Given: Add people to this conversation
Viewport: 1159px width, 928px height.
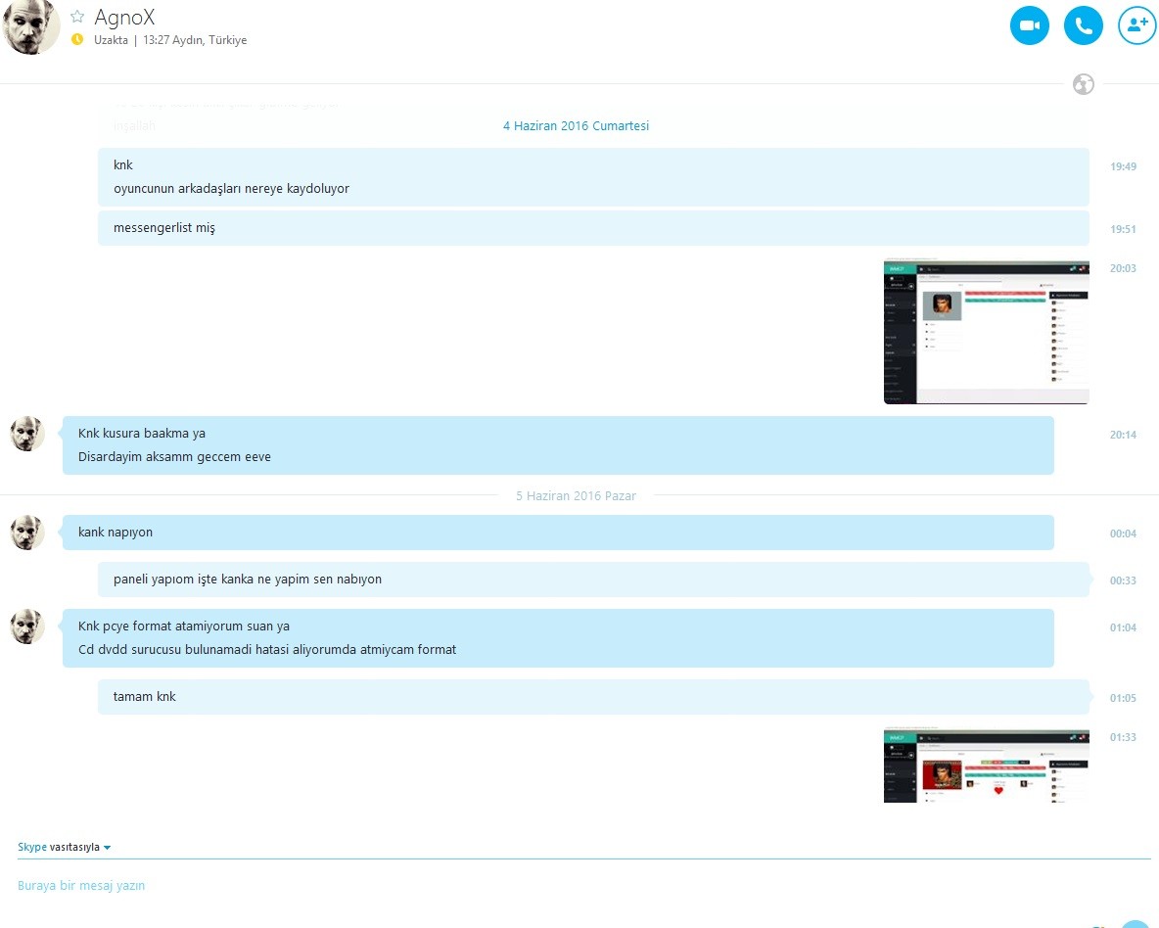Looking at the screenshot, I should (x=1136, y=25).
